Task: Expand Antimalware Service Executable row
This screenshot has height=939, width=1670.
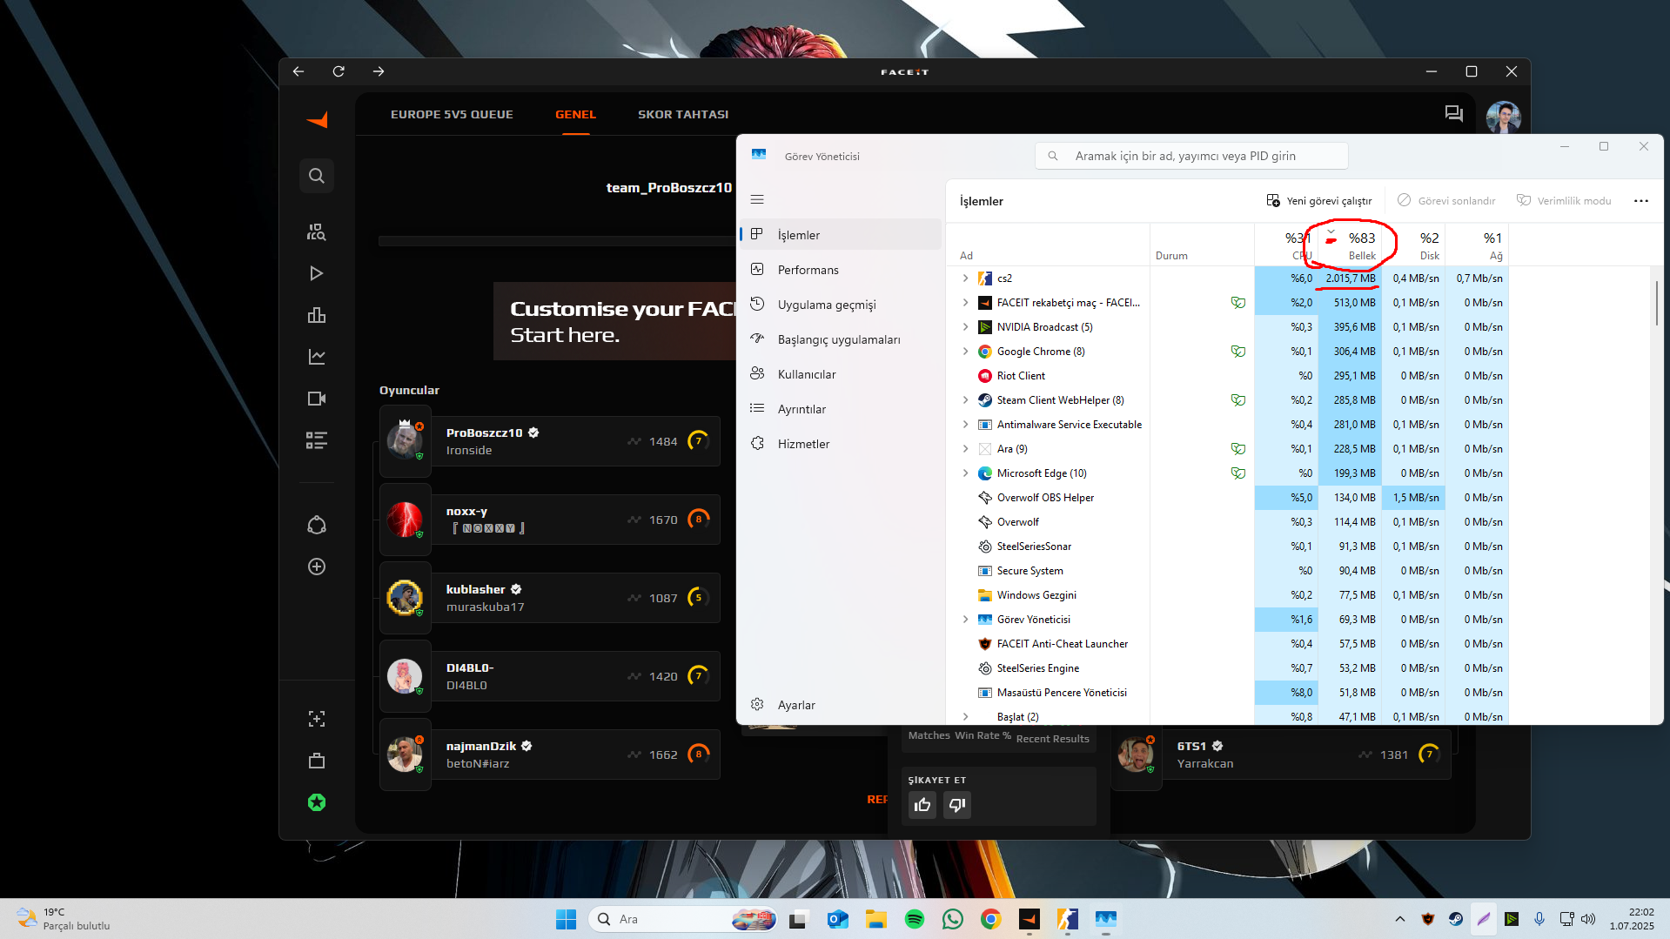Action: [965, 425]
